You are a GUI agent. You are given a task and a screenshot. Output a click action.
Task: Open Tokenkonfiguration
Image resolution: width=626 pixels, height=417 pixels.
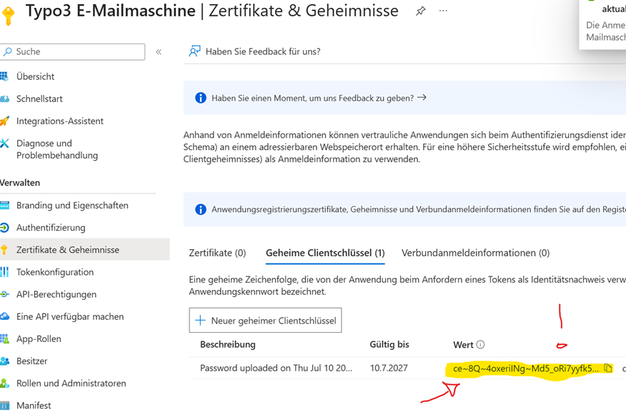point(55,272)
